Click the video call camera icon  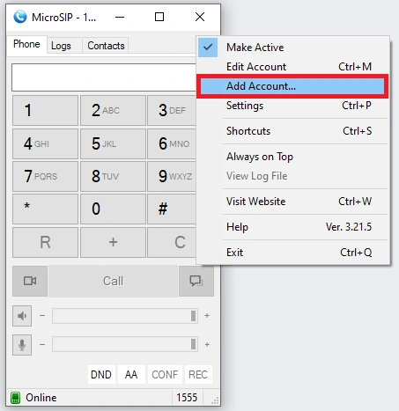[30, 281]
